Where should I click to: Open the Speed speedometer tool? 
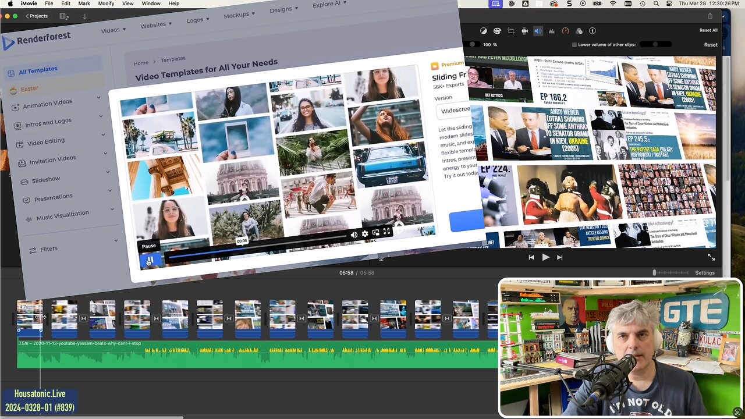pyautogui.click(x=565, y=31)
